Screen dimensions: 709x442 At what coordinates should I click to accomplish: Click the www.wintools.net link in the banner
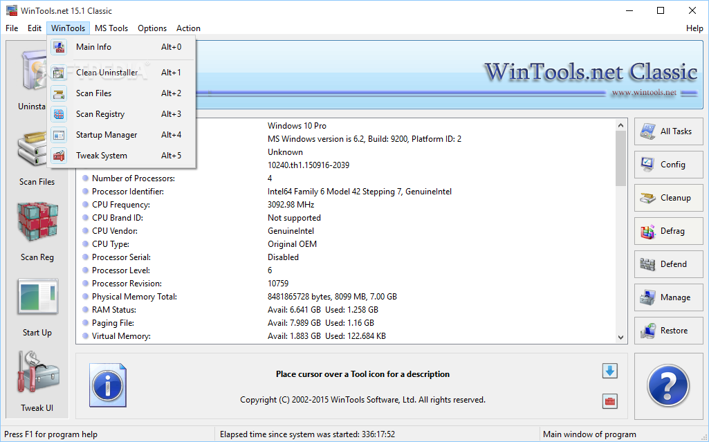coord(644,93)
